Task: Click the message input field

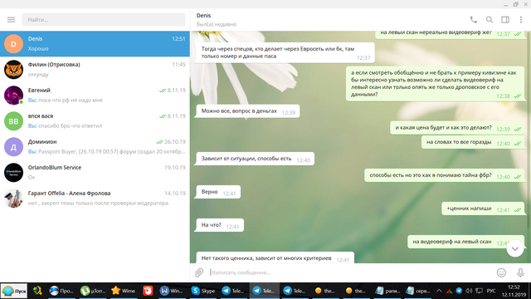Action: (350, 272)
